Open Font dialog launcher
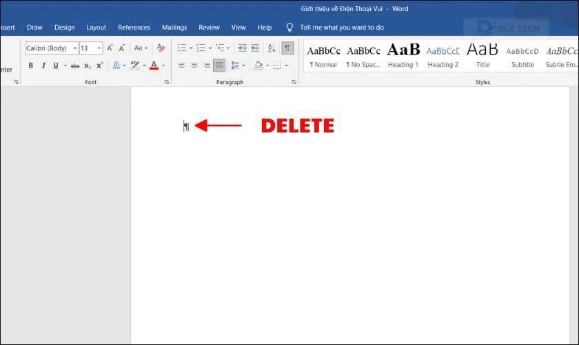579x345 pixels. [x=167, y=82]
